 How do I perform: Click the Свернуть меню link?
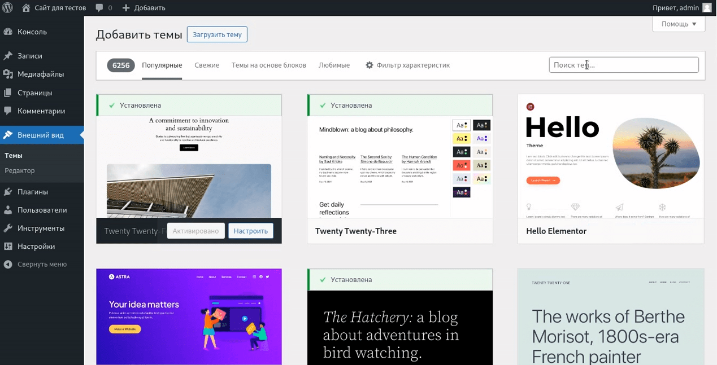pos(42,264)
